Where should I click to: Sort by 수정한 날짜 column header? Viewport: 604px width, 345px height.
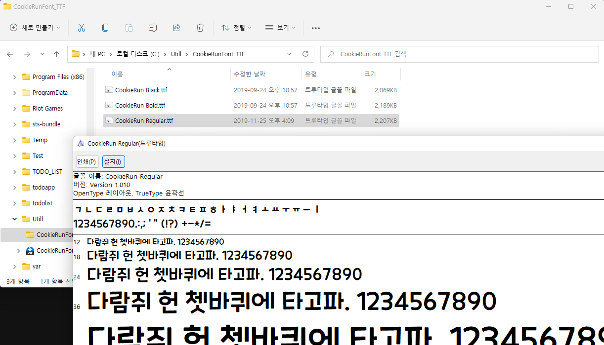(x=250, y=74)
